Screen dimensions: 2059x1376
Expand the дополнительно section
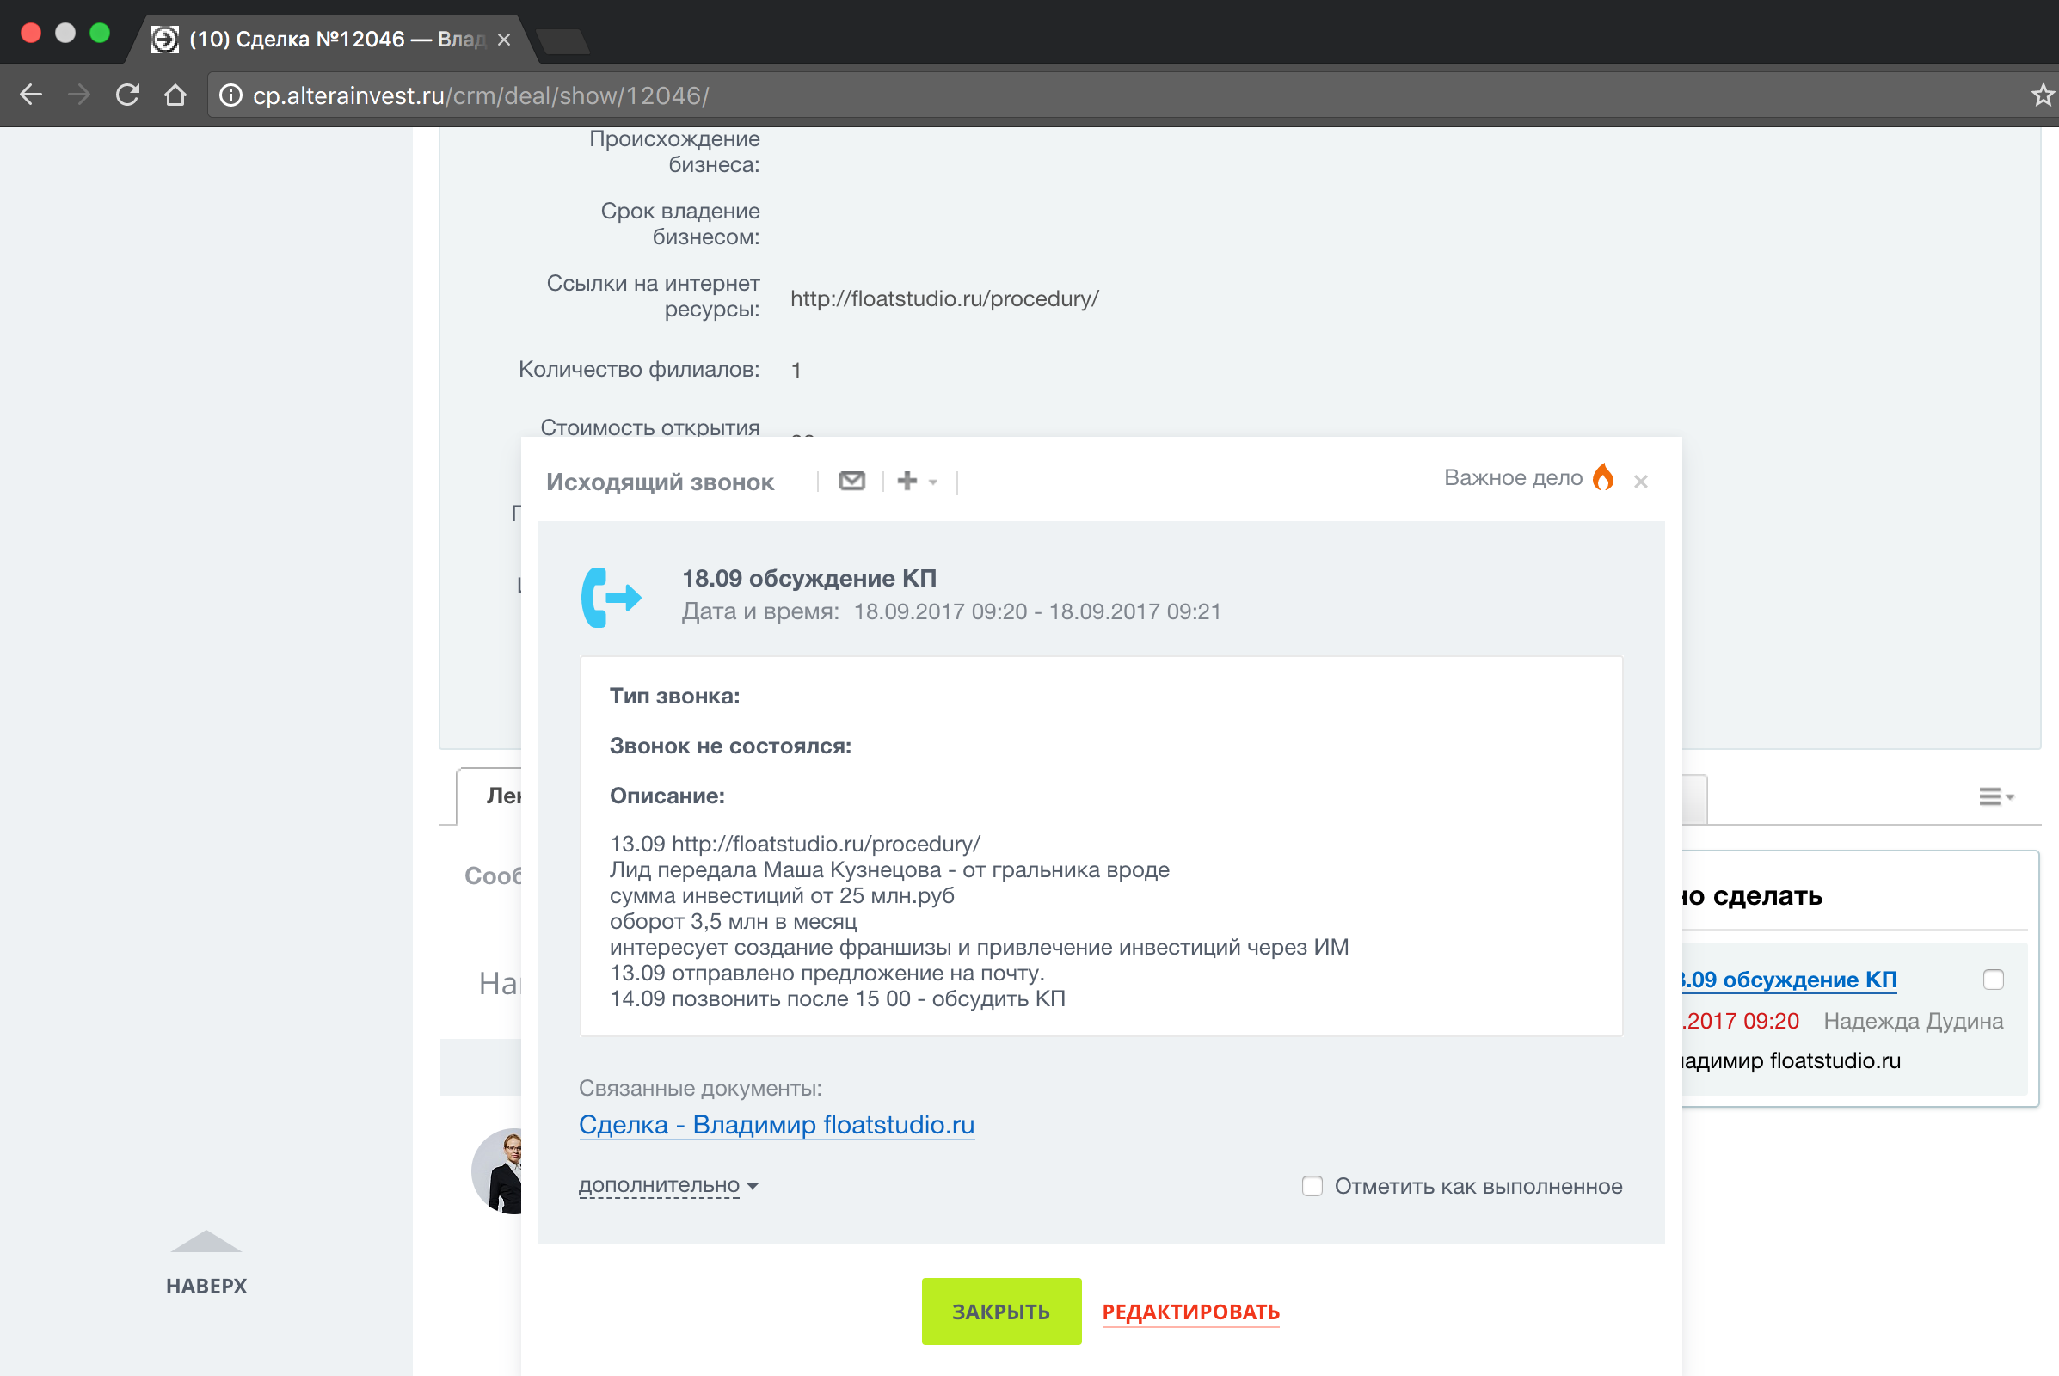click(660, 1185)
